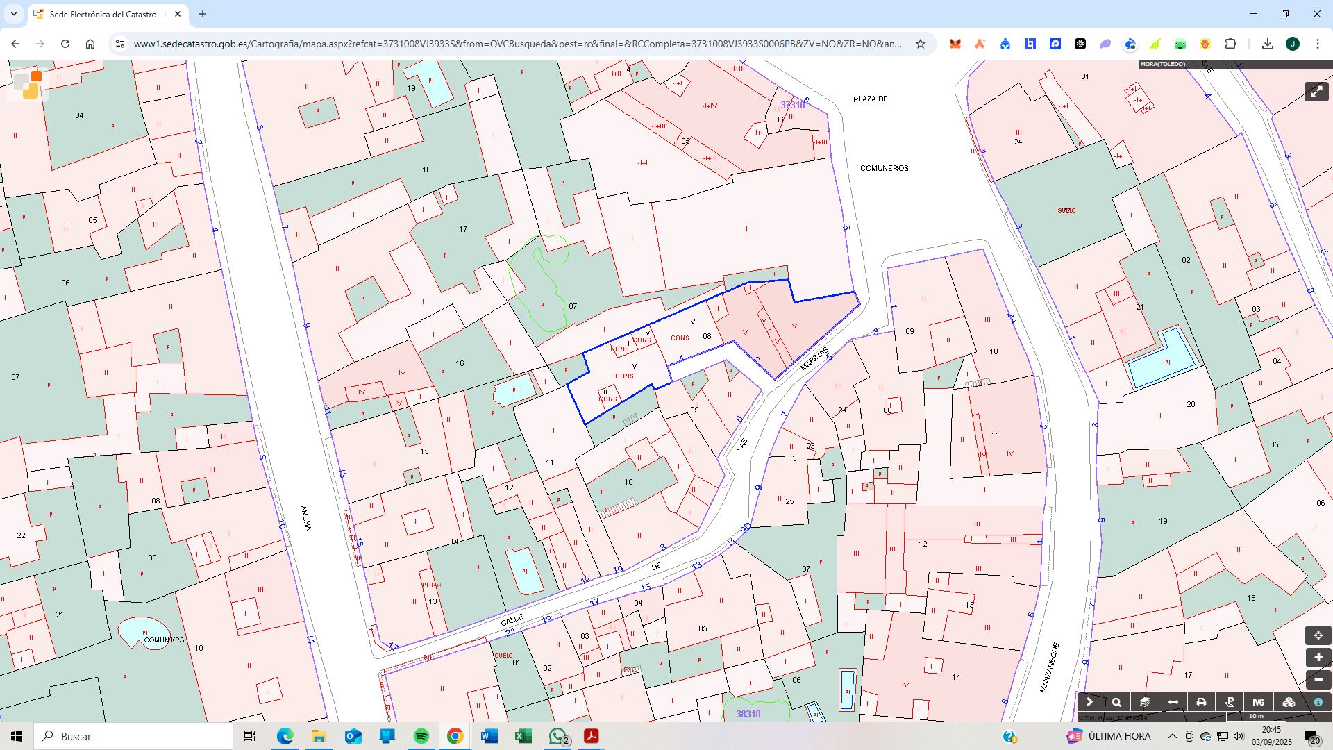Open a new browser tab
Image resolution: width=1333 pixels, height=750 pixels.
203,14
